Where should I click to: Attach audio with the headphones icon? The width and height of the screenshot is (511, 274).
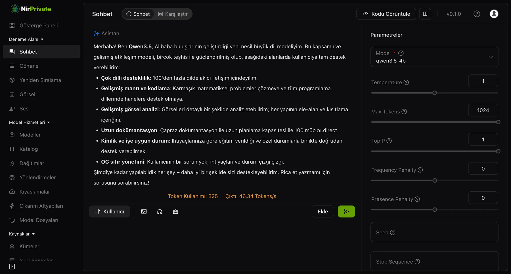(x=160, y=211)
